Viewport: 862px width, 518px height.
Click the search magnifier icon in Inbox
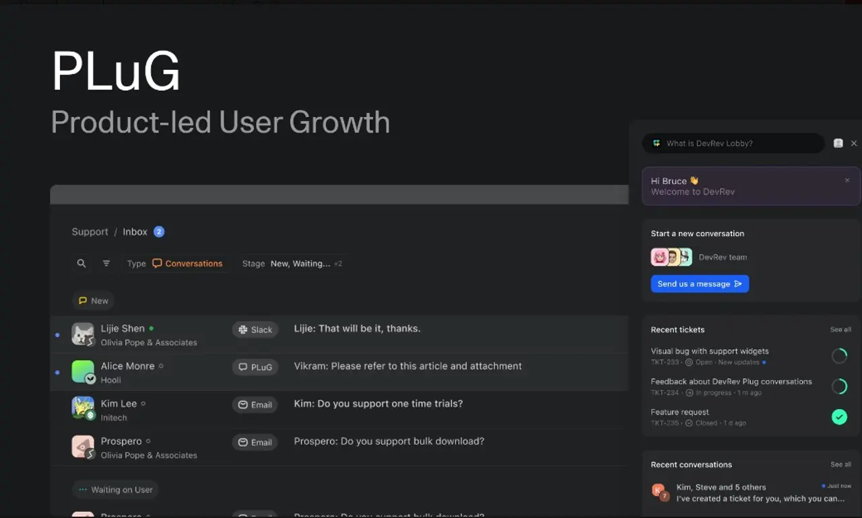click(81, 264)
